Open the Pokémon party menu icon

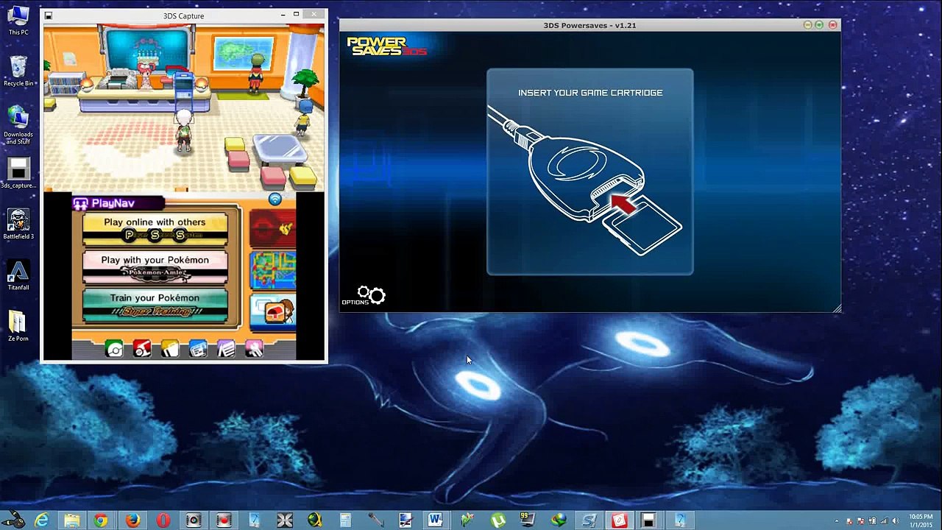[114, 349]
